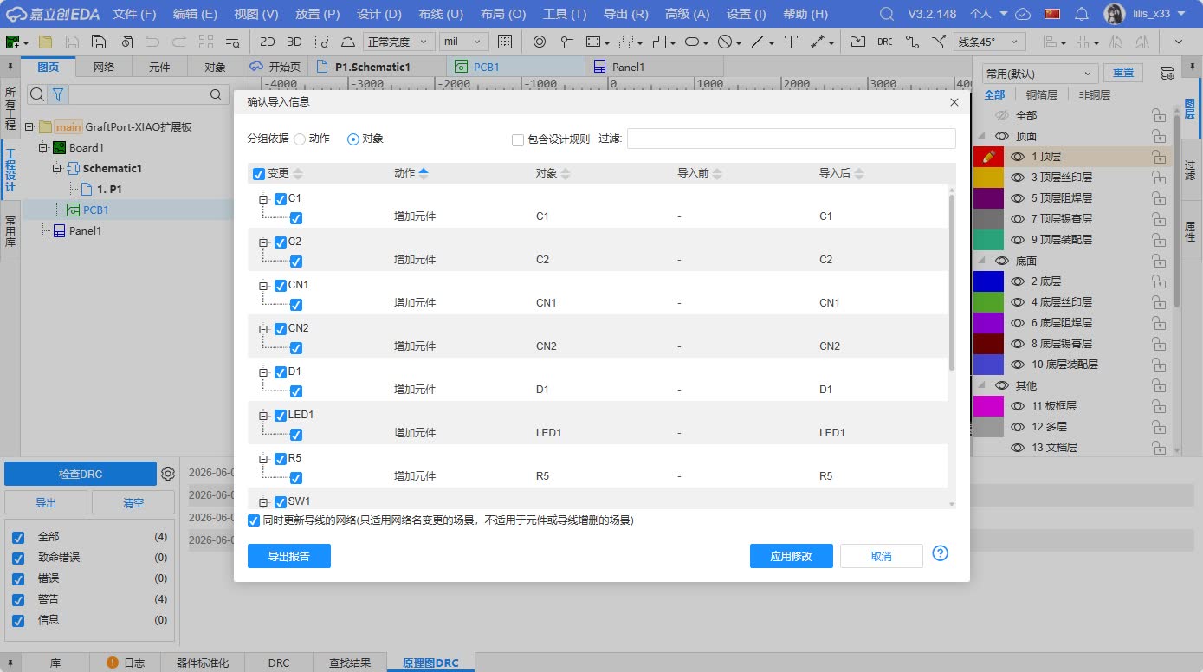Screen dimensions: 1203x672
Task: Click the 重置 layer button
Action: tap(1123, 73)
